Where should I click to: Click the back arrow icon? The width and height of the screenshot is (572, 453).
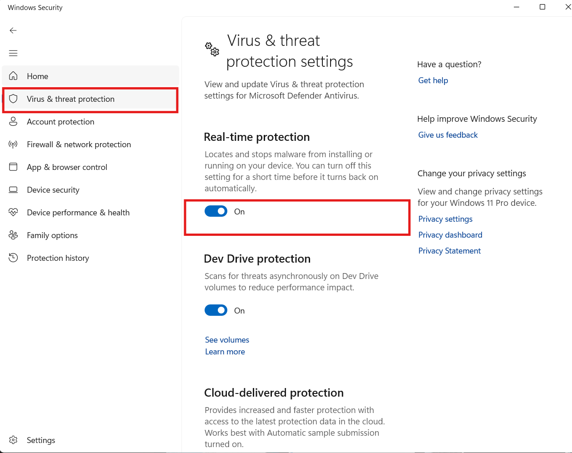coord(13,30)
